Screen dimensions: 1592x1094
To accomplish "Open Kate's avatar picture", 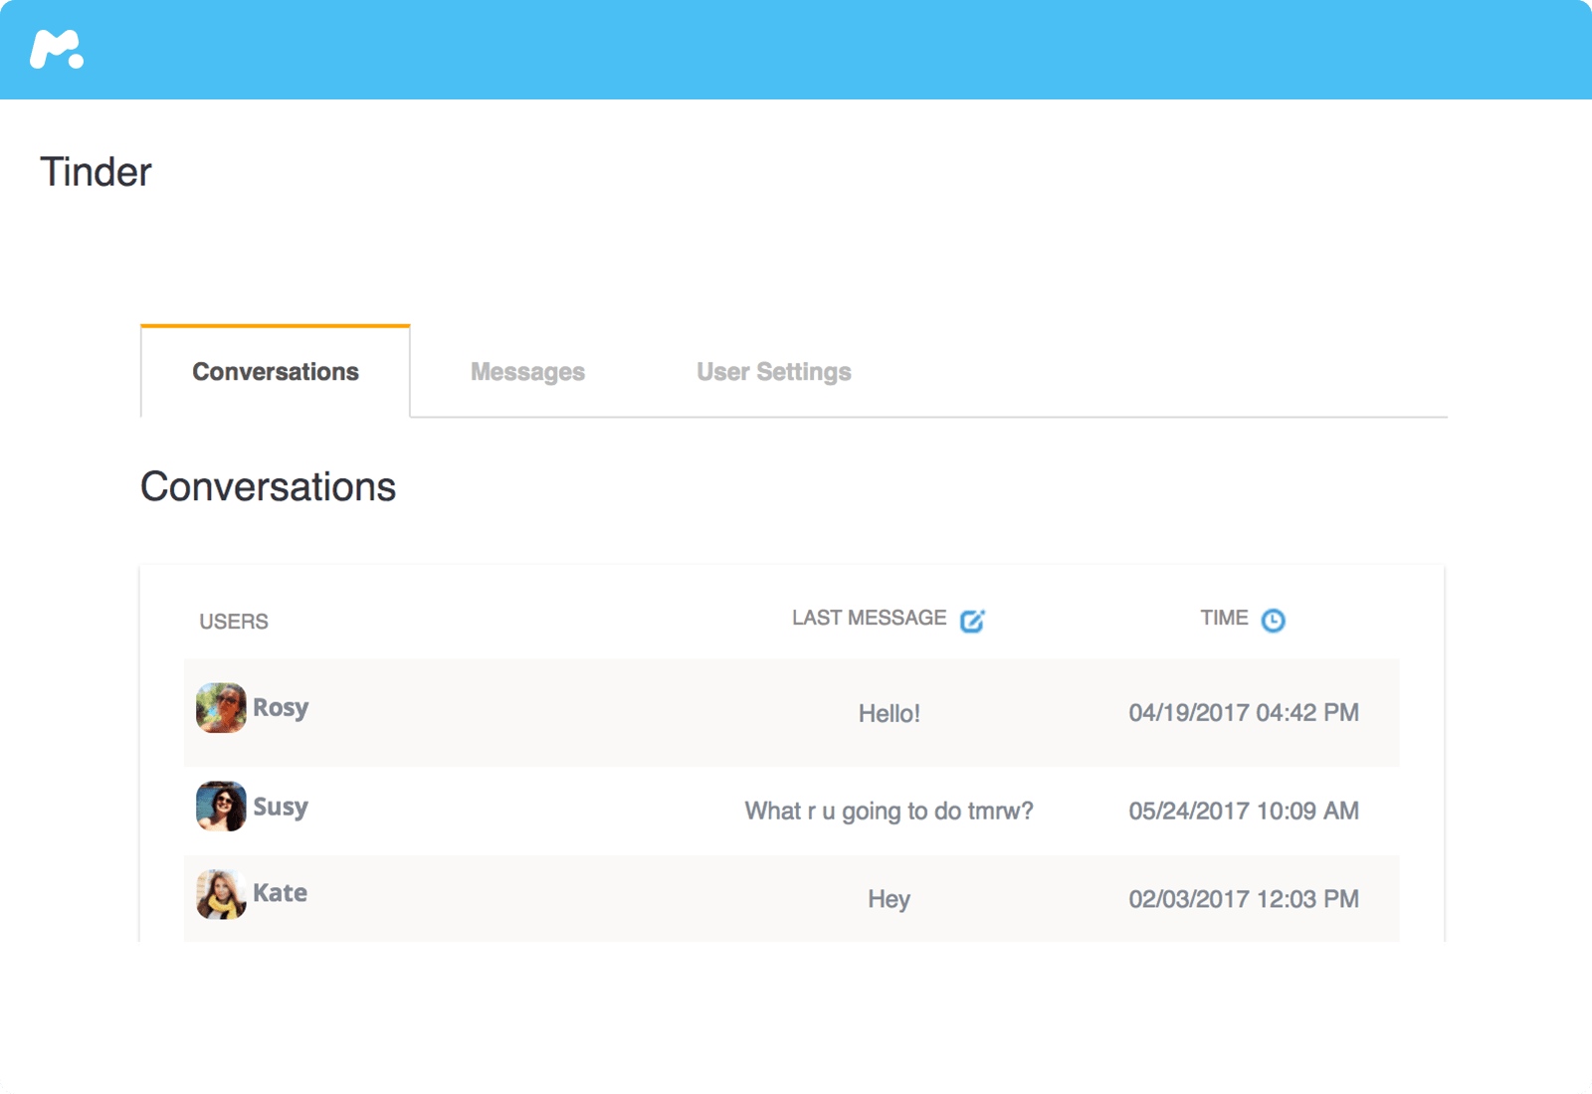I will click(x=221, y=894).
